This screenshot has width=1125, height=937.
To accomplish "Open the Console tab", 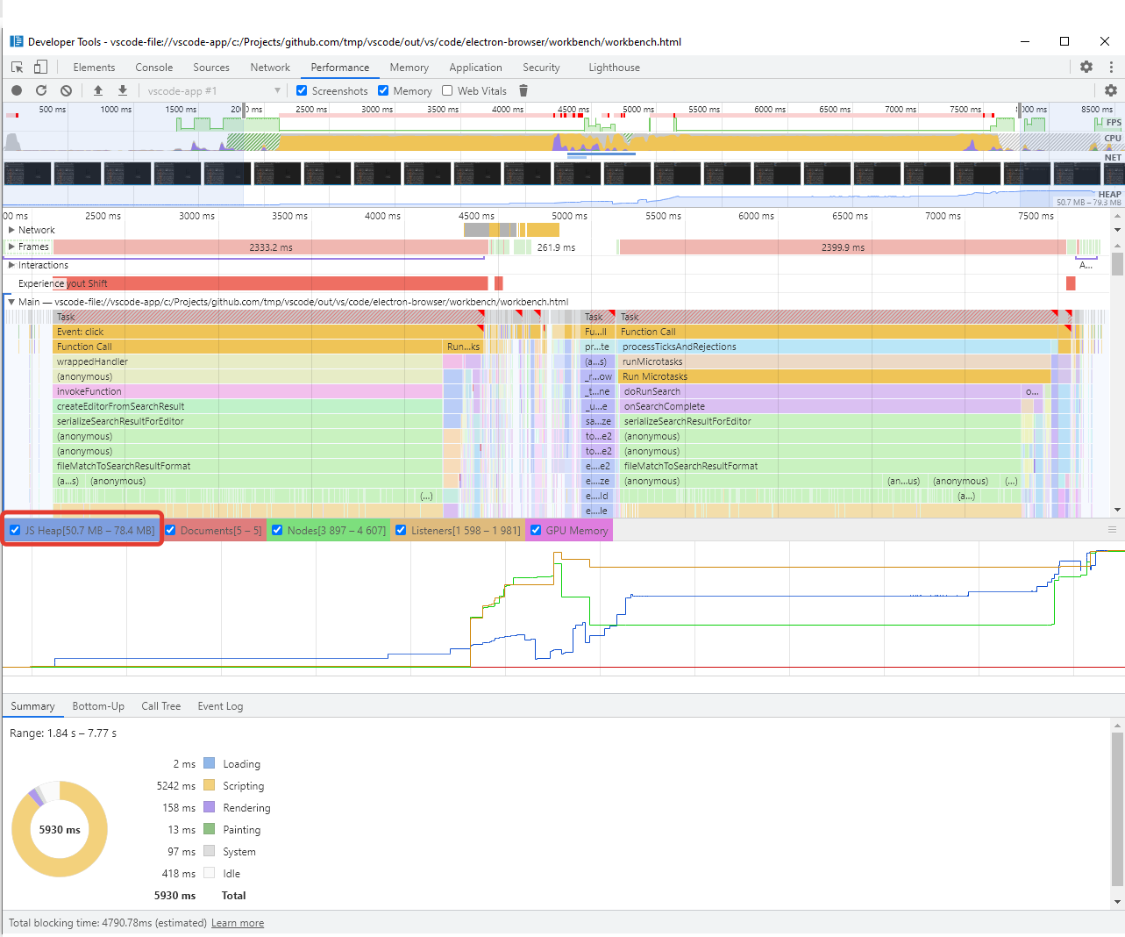I will (154, 68).
